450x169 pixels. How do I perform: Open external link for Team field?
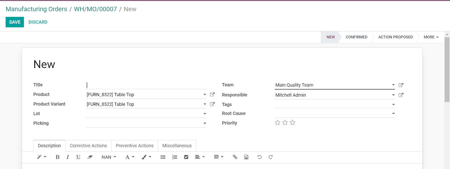(x=401, y=85)
